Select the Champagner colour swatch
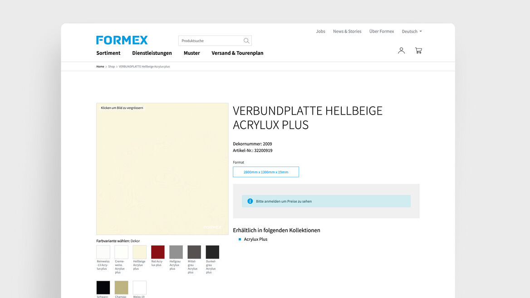Viewport: 530px width, 298px height. (121, 288)
